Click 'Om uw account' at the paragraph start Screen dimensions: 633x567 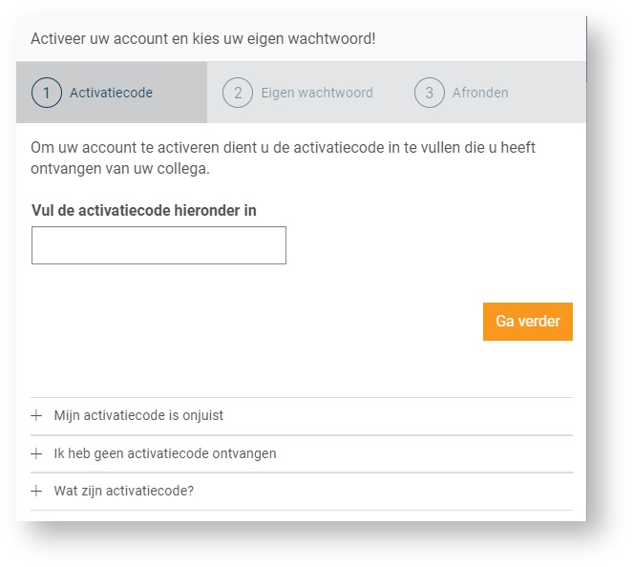(x=78, y=148)
